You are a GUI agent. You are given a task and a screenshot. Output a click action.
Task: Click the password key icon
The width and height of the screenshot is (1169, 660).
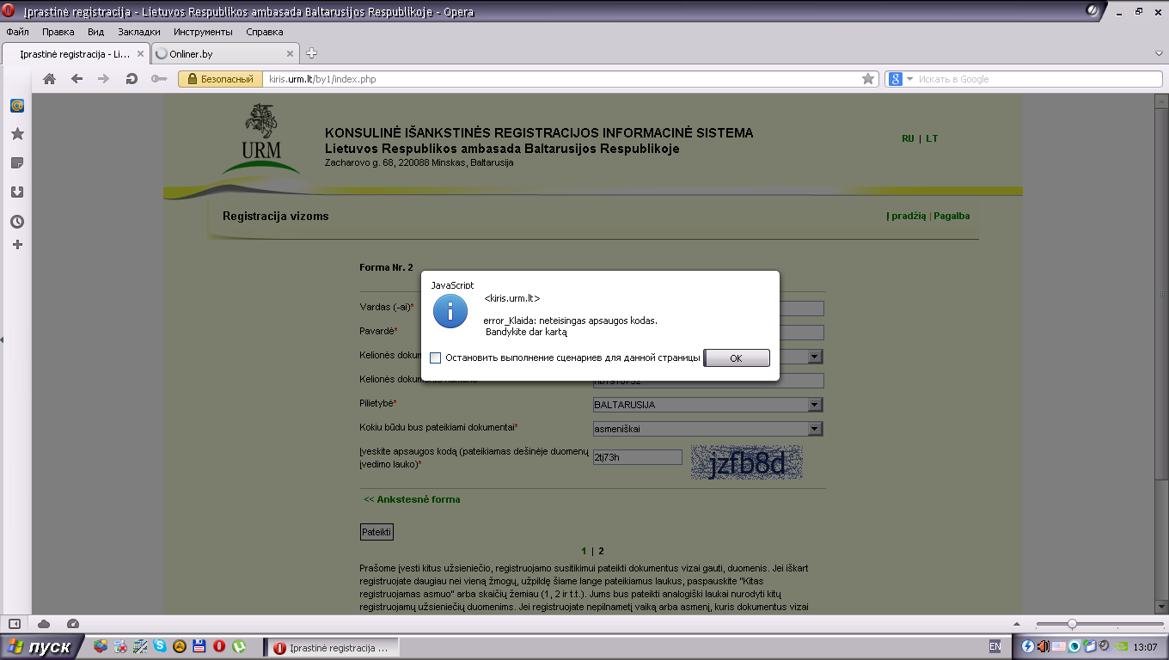[x=158, y=79]
